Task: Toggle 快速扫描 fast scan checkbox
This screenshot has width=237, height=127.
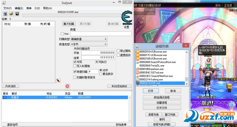Action: click(x=75, y=72)
